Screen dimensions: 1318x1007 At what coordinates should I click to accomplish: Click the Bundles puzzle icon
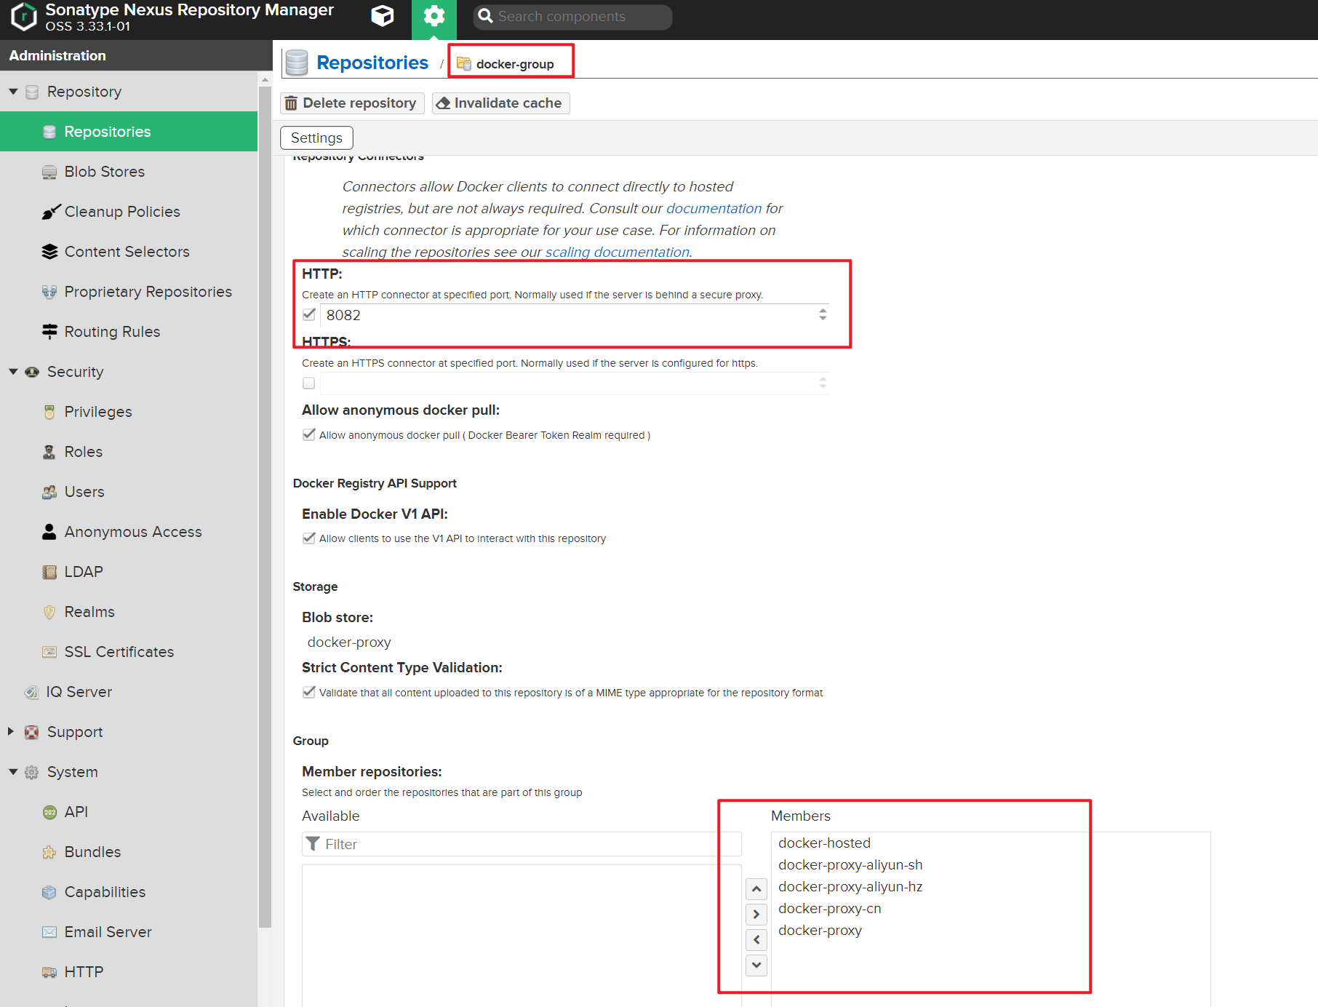pyautogui.click(x=49, y=852)
